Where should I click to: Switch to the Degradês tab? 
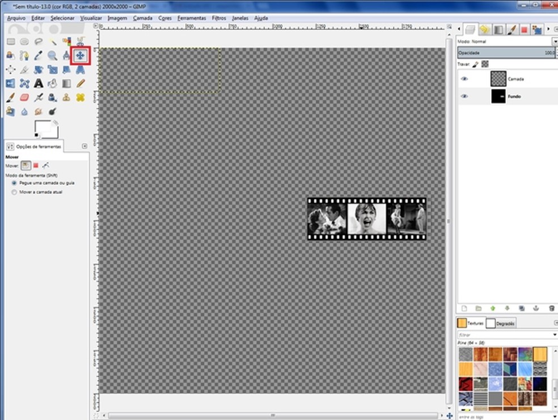click(x=501, y=324)
